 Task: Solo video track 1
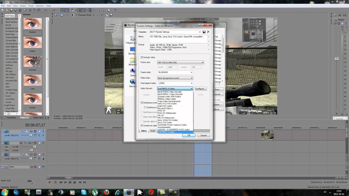point(43,131)
